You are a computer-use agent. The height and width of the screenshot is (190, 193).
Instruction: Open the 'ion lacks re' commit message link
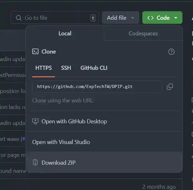click(x=13, y=107)
